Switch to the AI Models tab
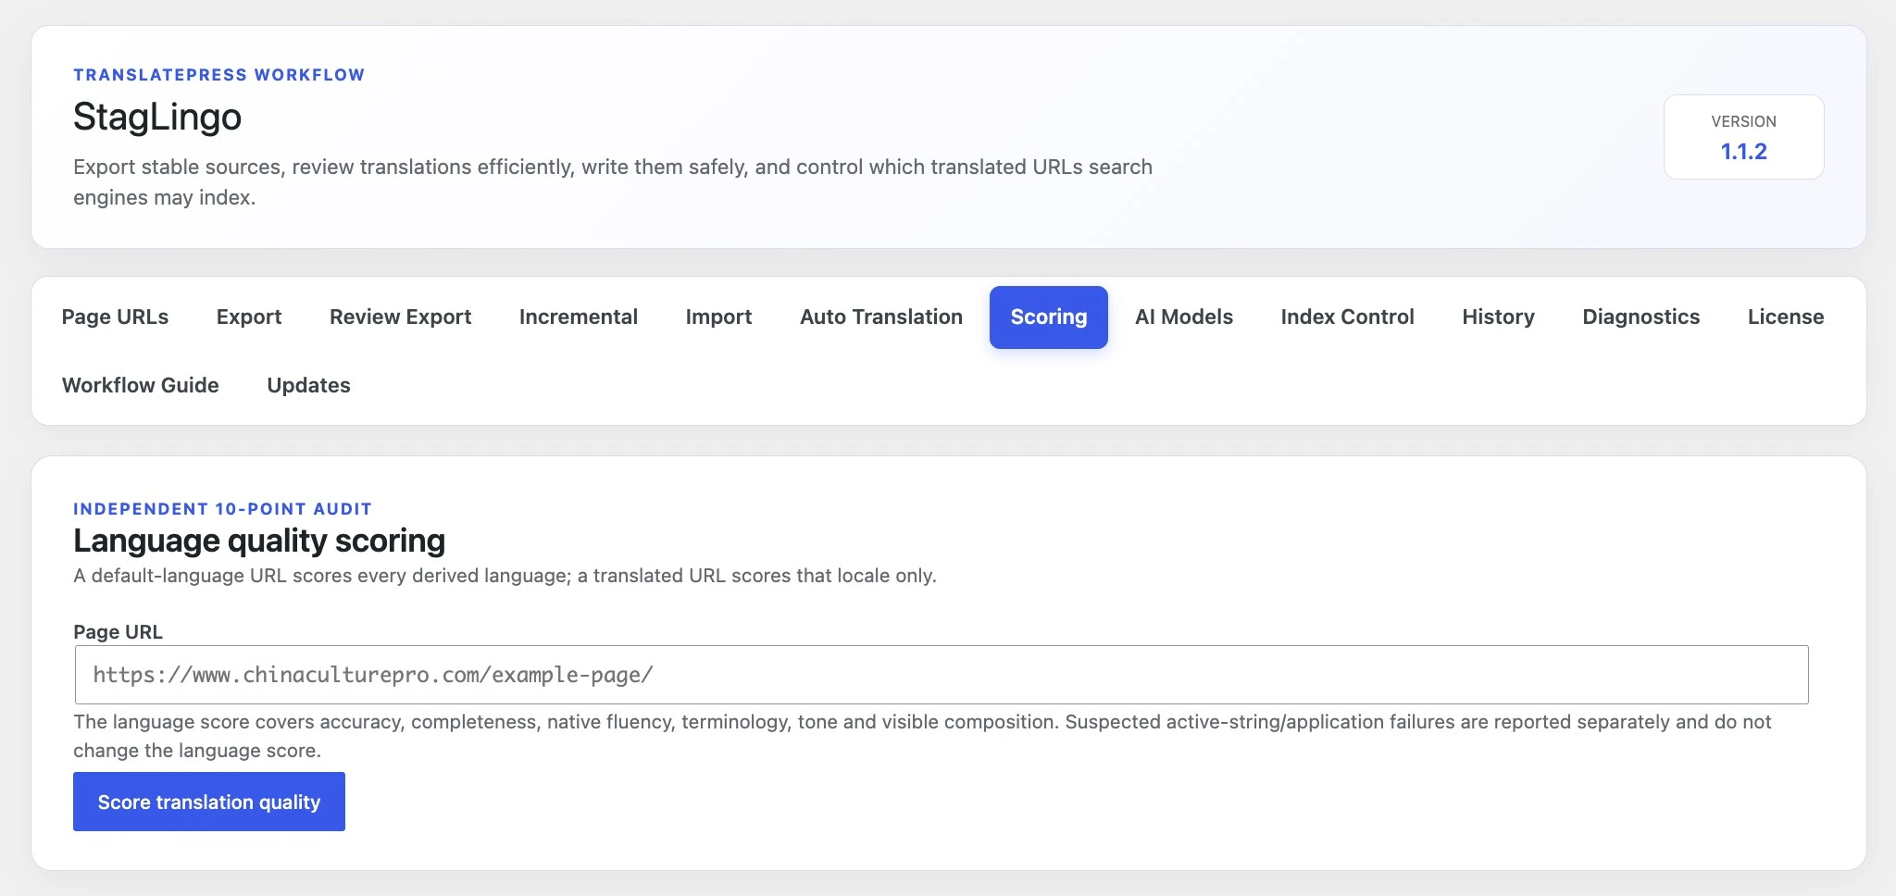The image size is (1896, 896). point(1184,317)
